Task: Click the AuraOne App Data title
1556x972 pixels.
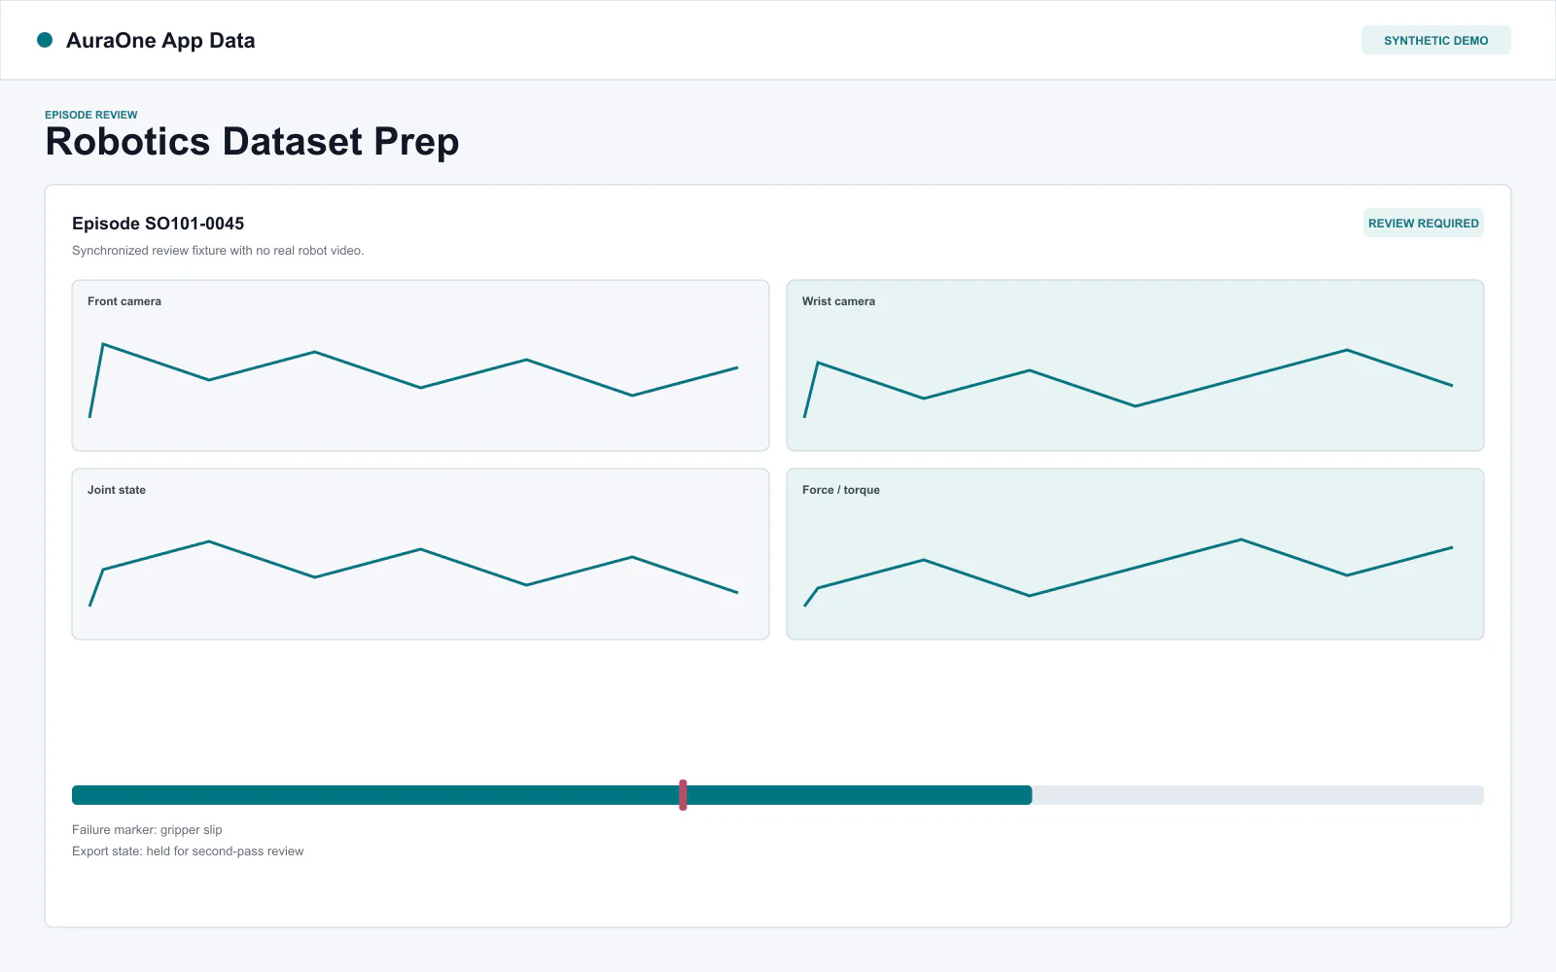Action: click(160, 41)
